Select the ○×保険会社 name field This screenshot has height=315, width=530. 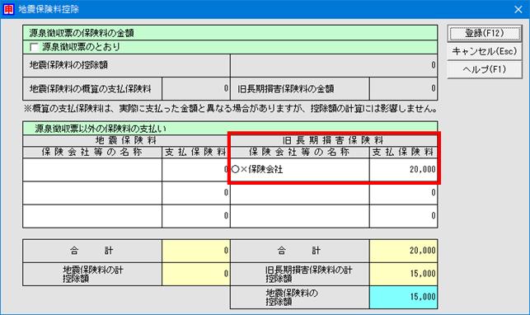click(300, 170)
